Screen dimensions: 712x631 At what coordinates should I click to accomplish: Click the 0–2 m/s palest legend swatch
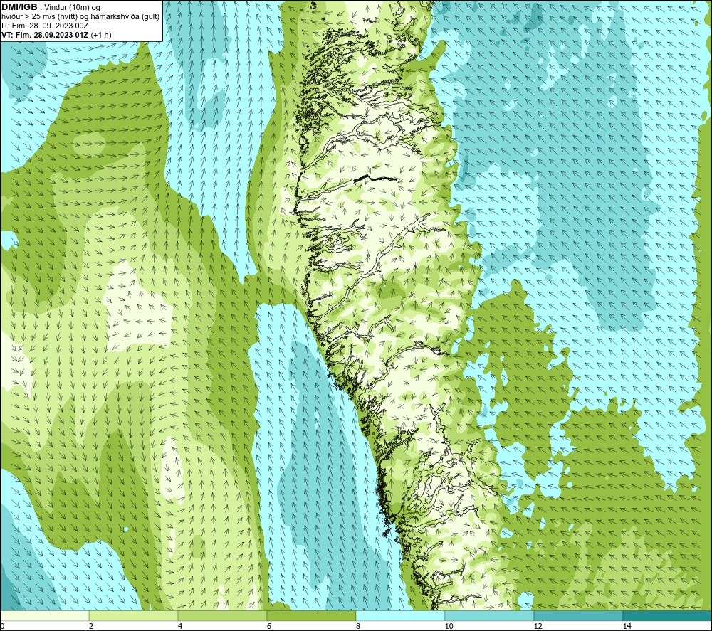44,615
